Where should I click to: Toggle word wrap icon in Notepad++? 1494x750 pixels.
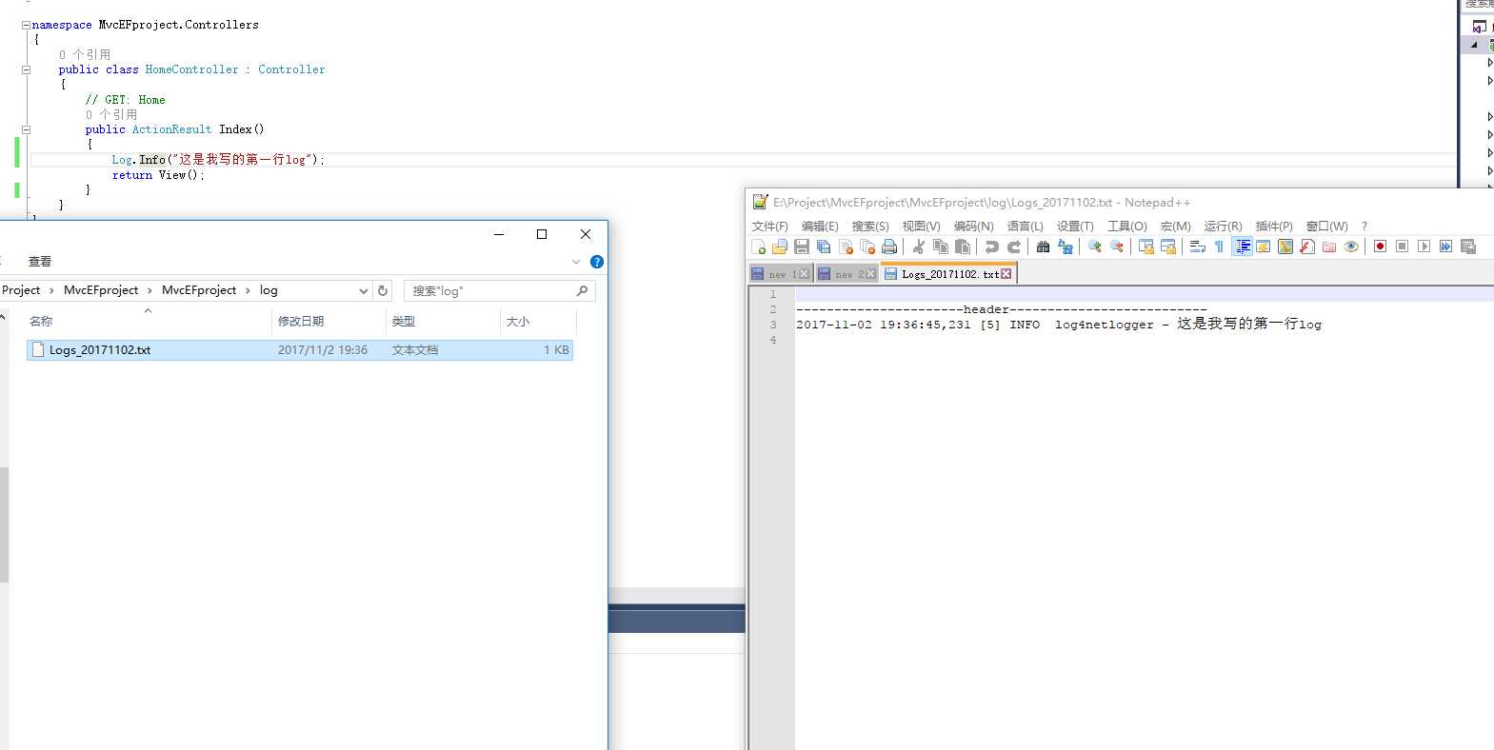point(1198,247)
